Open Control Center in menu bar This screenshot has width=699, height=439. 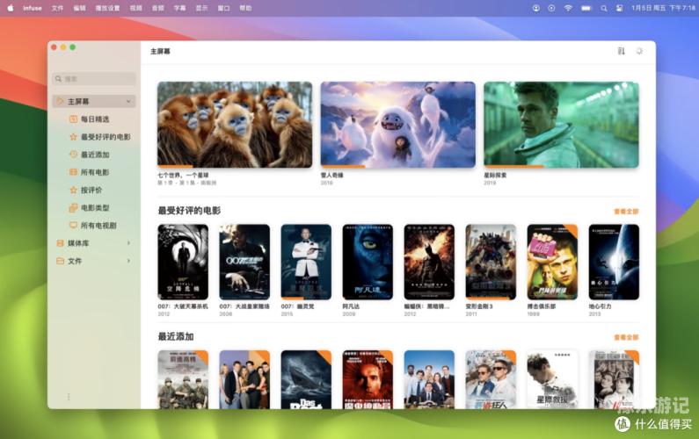pyautogui.click(x=620, y=8)
